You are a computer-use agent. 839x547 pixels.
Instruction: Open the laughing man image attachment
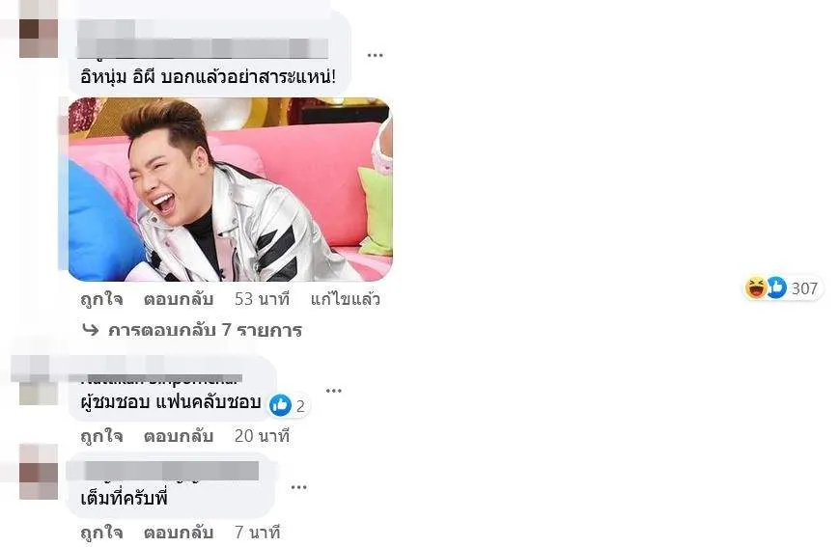tap(231, 189)
